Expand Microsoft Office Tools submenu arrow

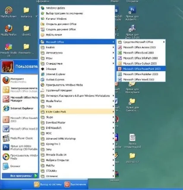click(x=164, y=42)
